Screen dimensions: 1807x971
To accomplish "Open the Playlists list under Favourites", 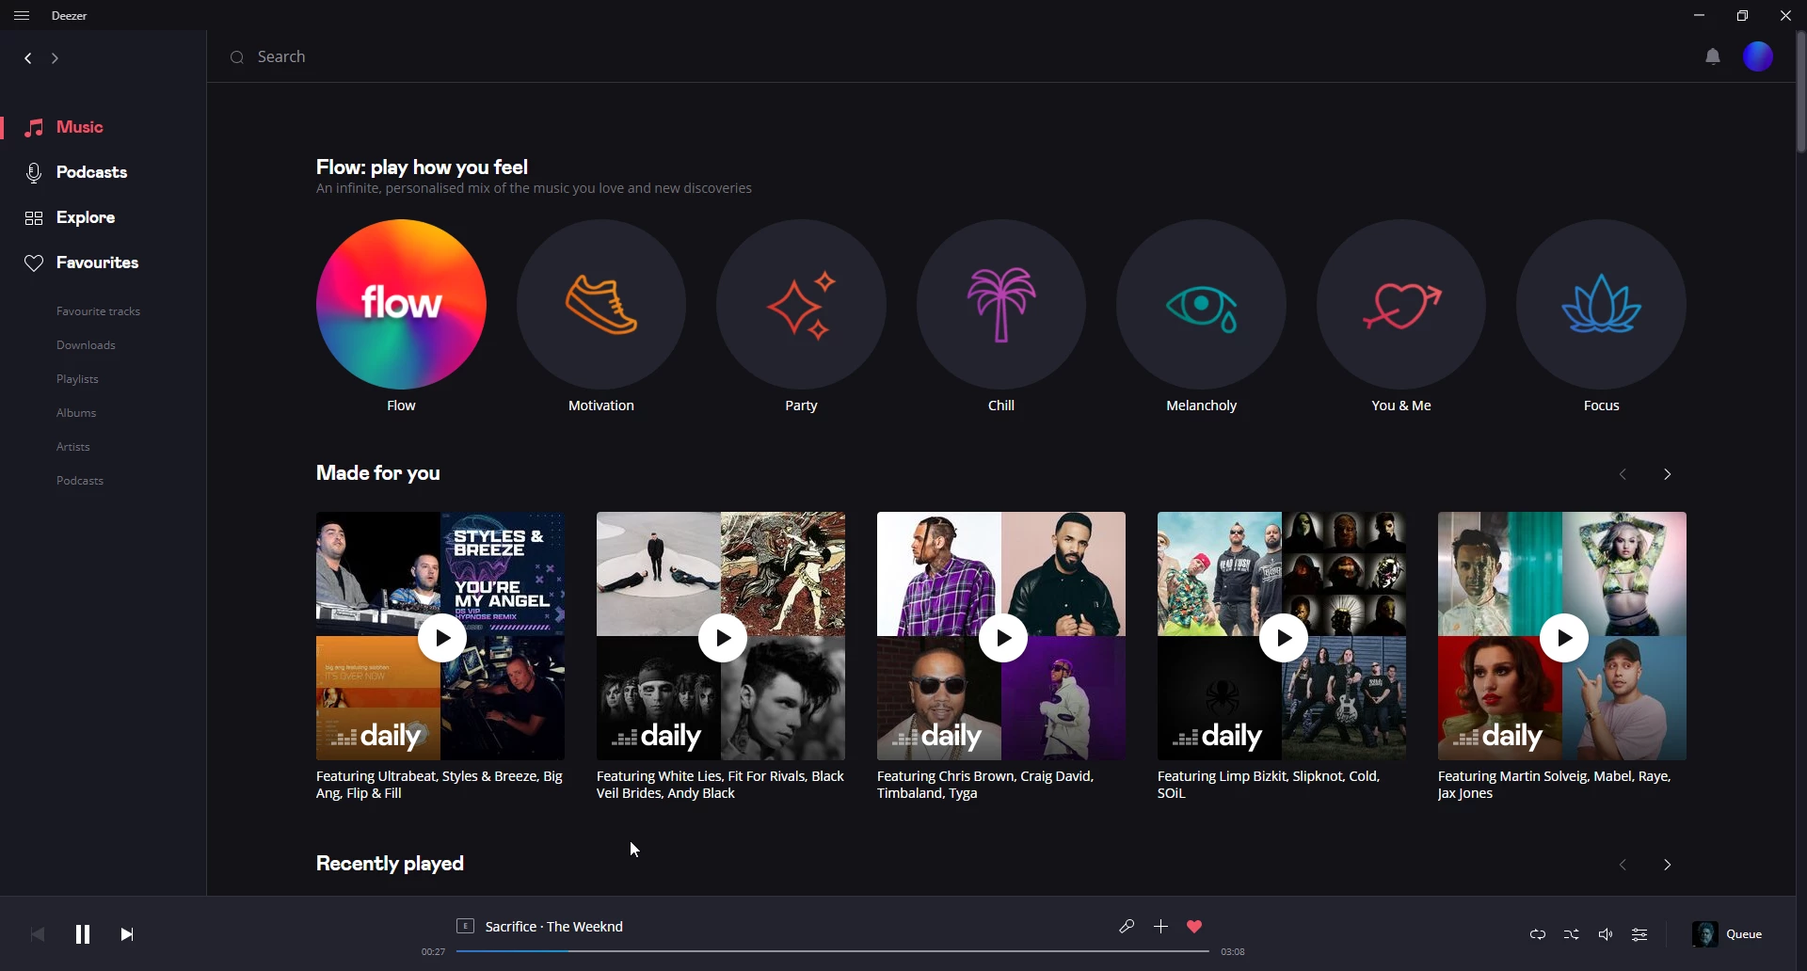I will pyautogui.click(x=77, y=378).
